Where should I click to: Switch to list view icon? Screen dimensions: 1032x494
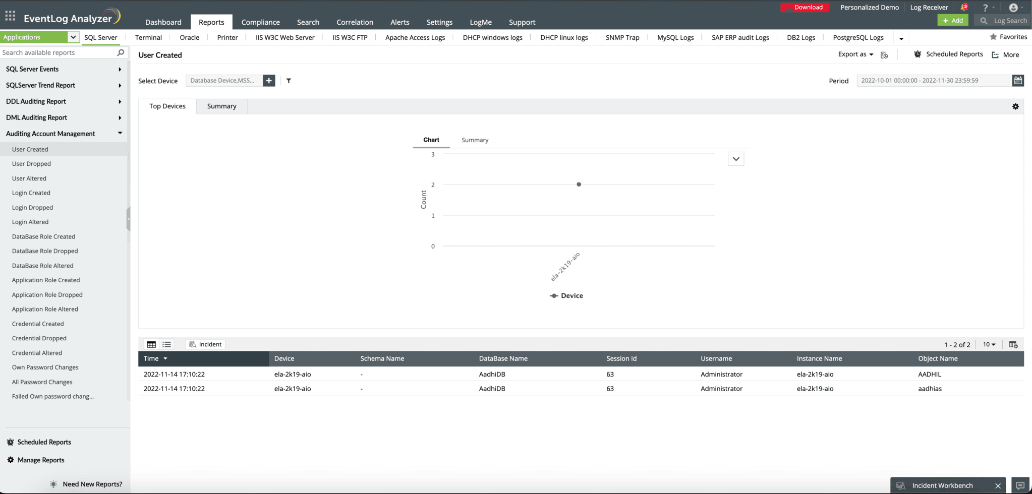[166, 344]
